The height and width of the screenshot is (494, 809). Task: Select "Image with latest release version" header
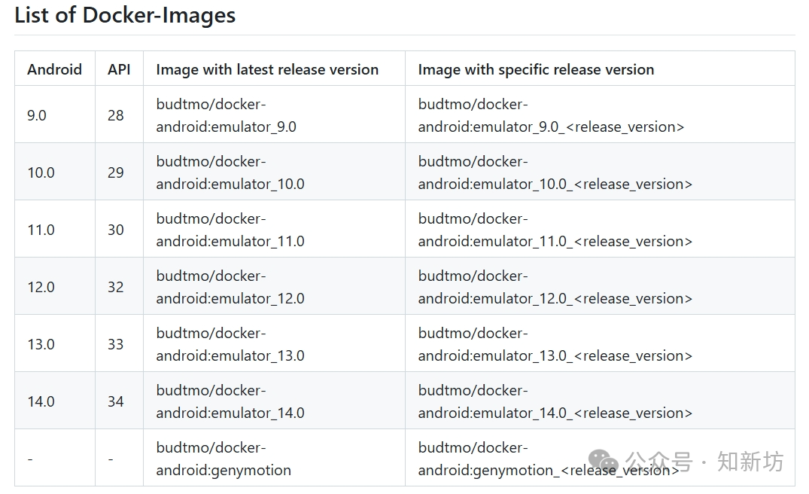click(x=267, y=69)
